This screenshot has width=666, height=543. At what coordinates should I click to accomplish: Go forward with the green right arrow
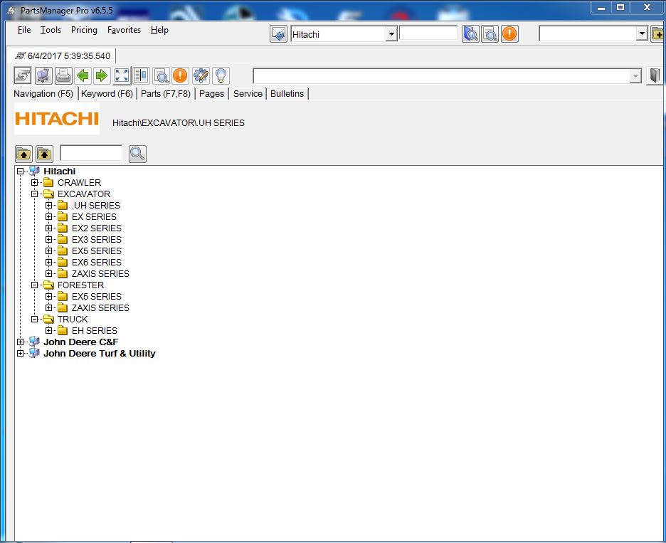tap(102, 75)
